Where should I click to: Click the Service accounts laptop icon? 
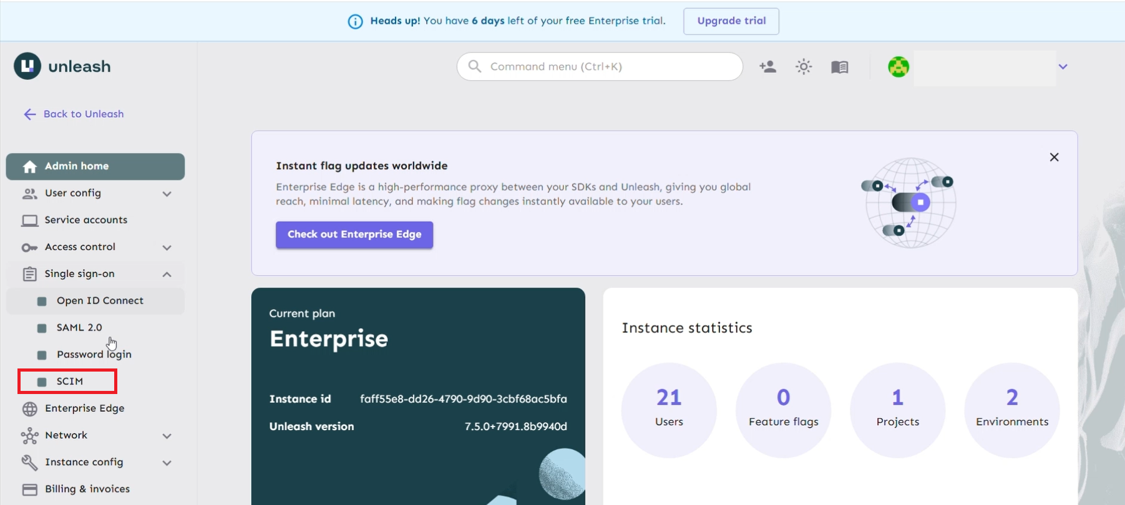point(29,221)
